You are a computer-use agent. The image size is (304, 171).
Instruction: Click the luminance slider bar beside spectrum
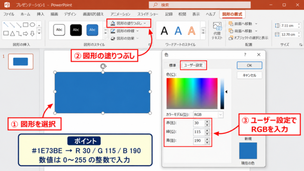point(222,94)
